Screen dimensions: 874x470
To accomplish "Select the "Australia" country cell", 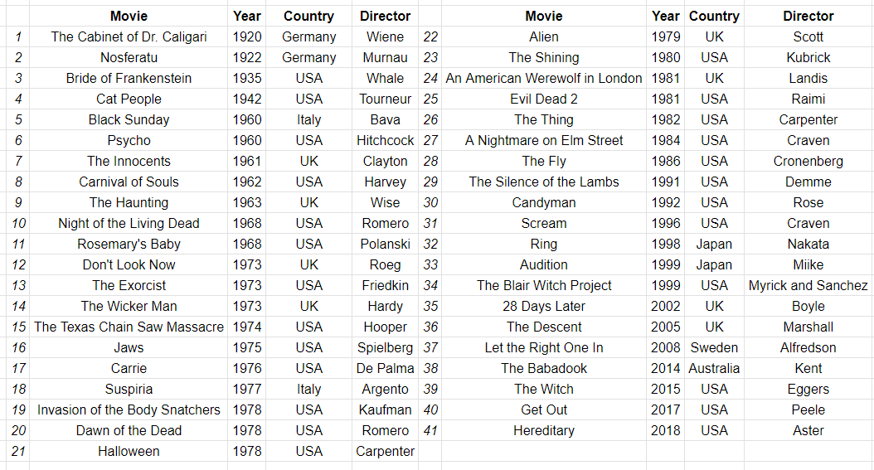I will tap(714, 368).
